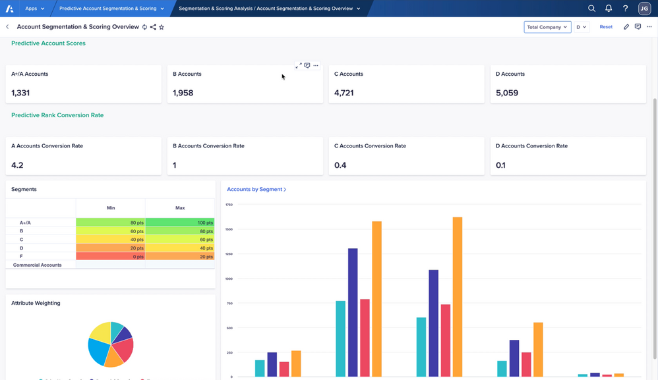The width and height of the screenshot is (658, 380).
Task: Click the A Accounts Conversion Rate card
Action: [84, 156]
